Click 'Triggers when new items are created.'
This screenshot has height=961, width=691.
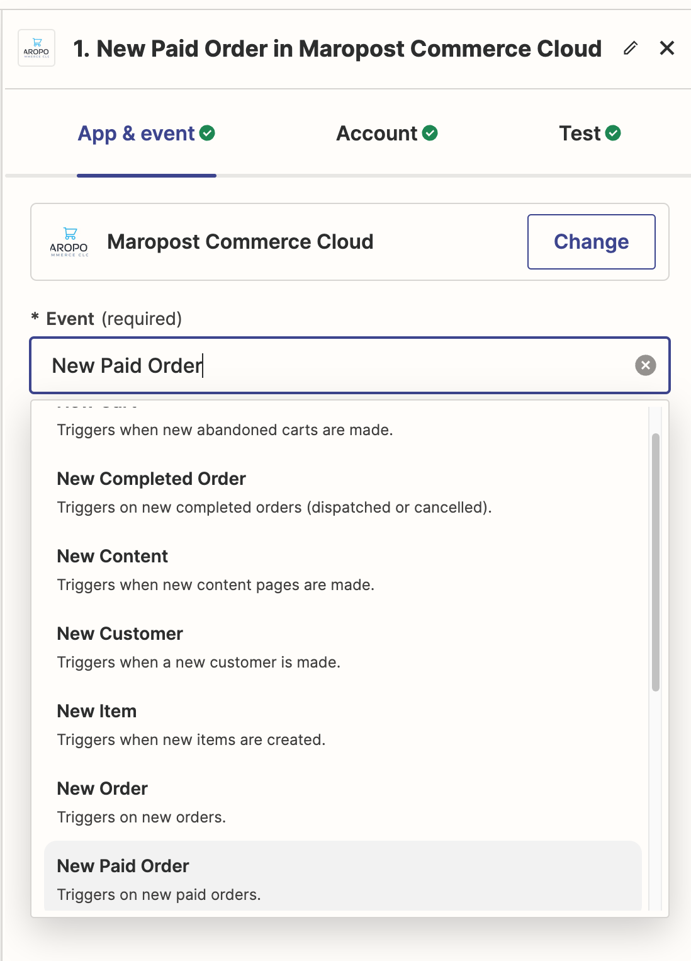pyautogui.click(x=191, y=740)
